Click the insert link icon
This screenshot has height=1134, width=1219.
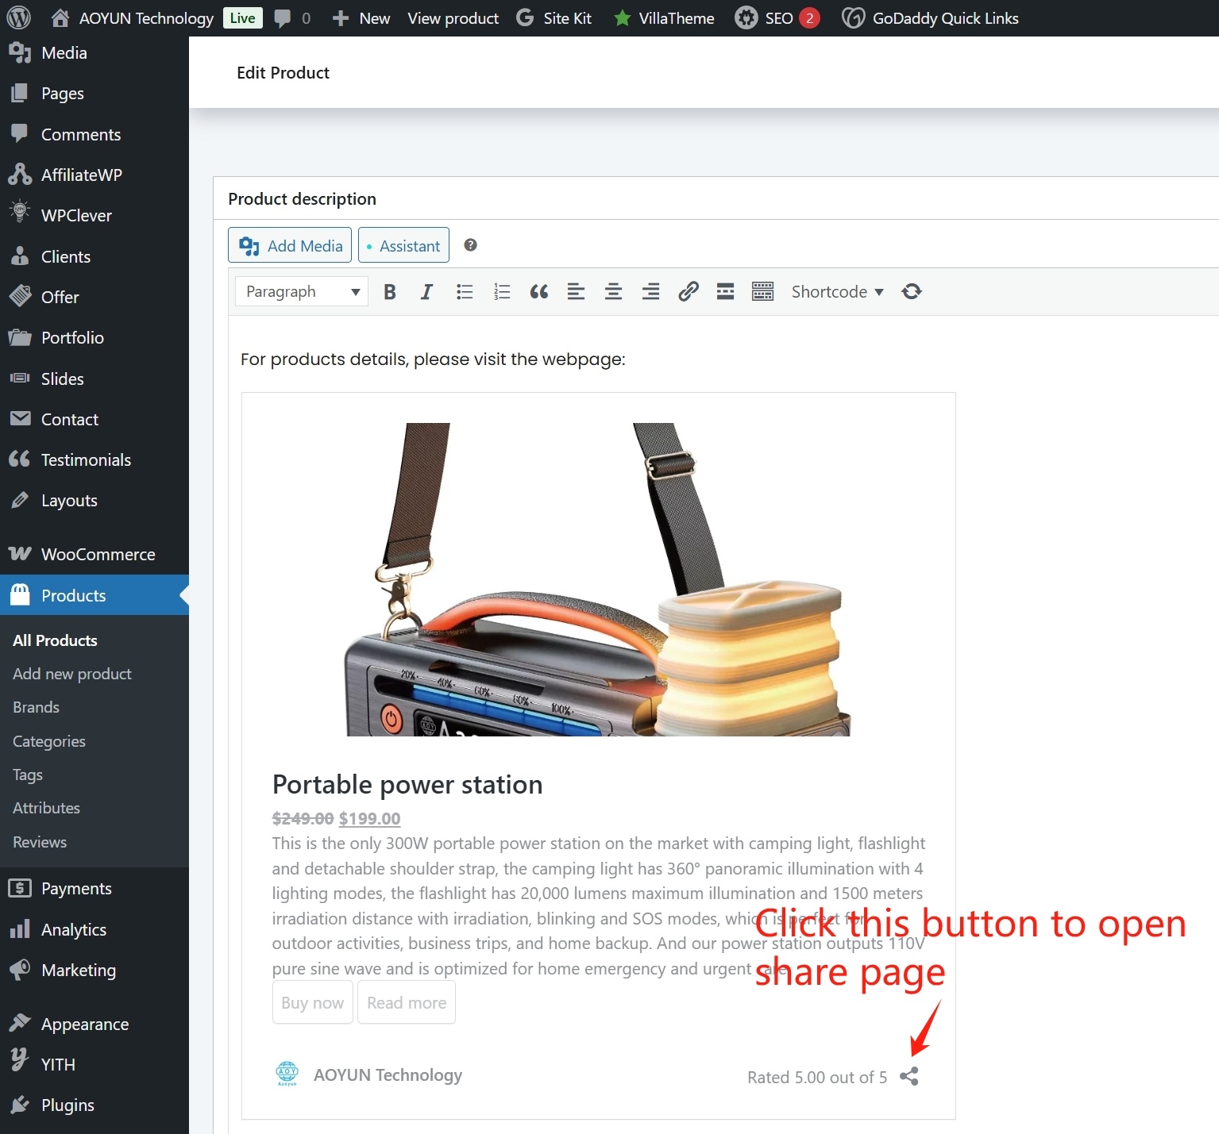(x=688, y=292)
